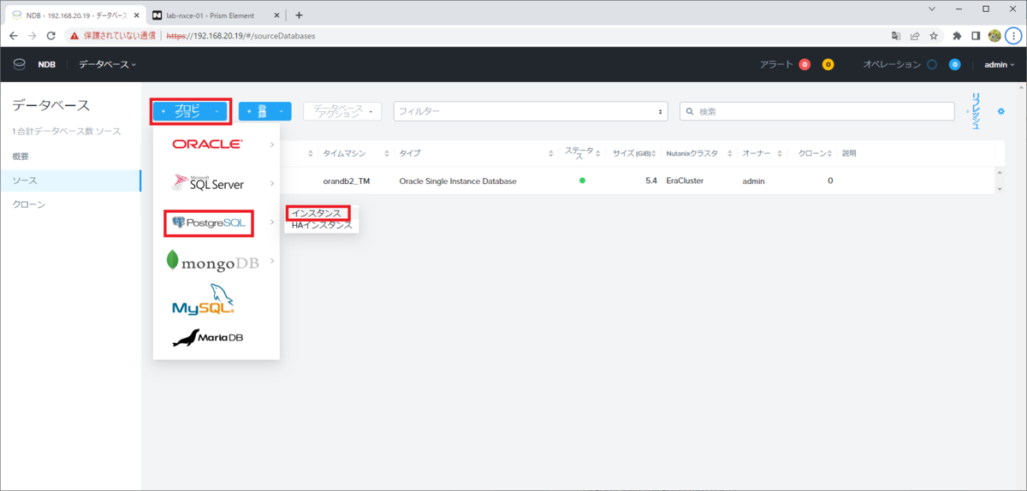This screenshot has height=491, width=1027.
Task: Sort by クローン column
Action: (x=812, y=153)
